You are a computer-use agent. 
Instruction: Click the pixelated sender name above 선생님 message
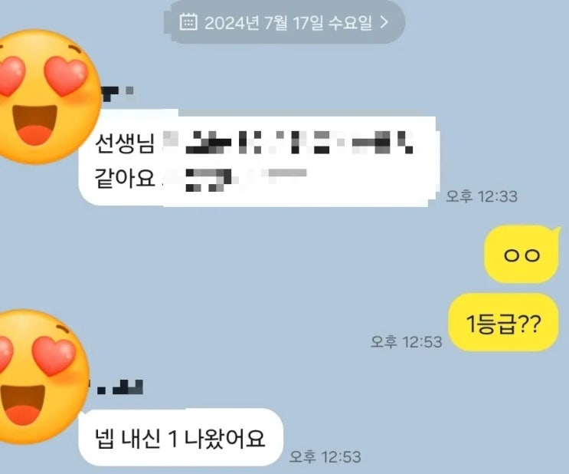coord(118,92)
